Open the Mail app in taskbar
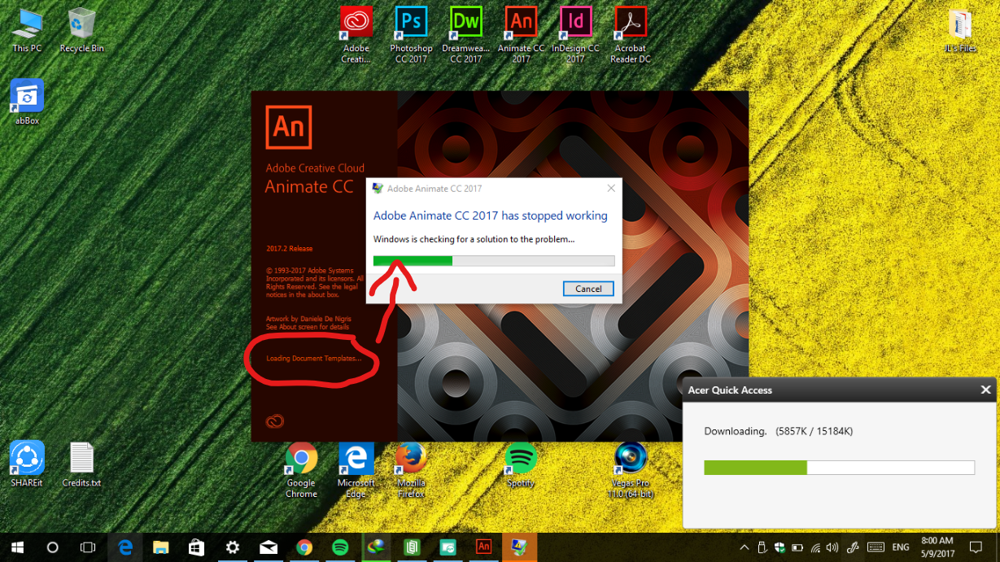 (x=269, y=547)
